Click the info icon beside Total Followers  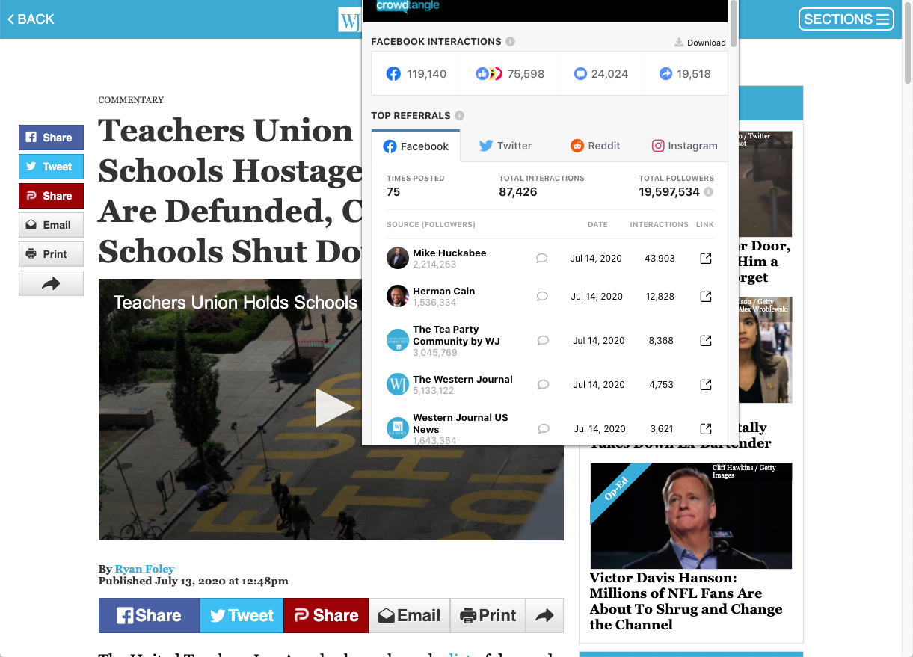[707, 191]
